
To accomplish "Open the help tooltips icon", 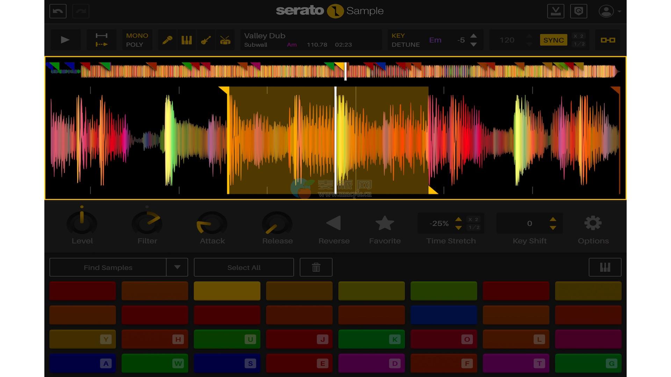I will [x=578, y=11].
